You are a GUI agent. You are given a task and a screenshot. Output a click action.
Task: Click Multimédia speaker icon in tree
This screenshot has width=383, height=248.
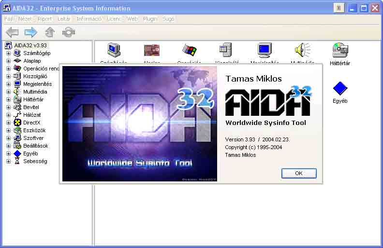pyautogui.click(x=16, y=92)
